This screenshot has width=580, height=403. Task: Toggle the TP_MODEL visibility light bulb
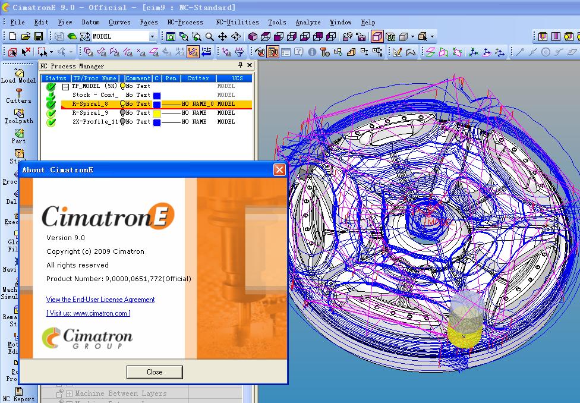click(x=122, y=86)
